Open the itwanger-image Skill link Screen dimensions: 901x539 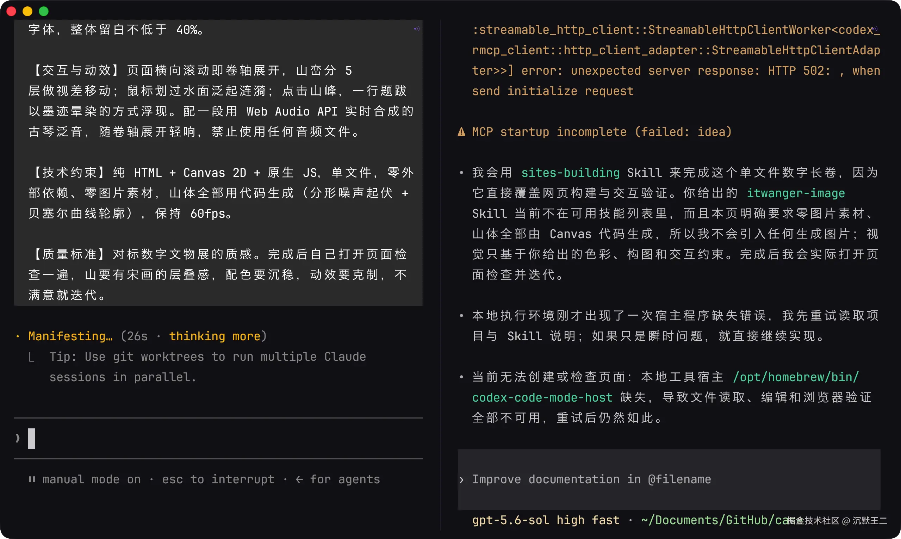tap(796, 193)
